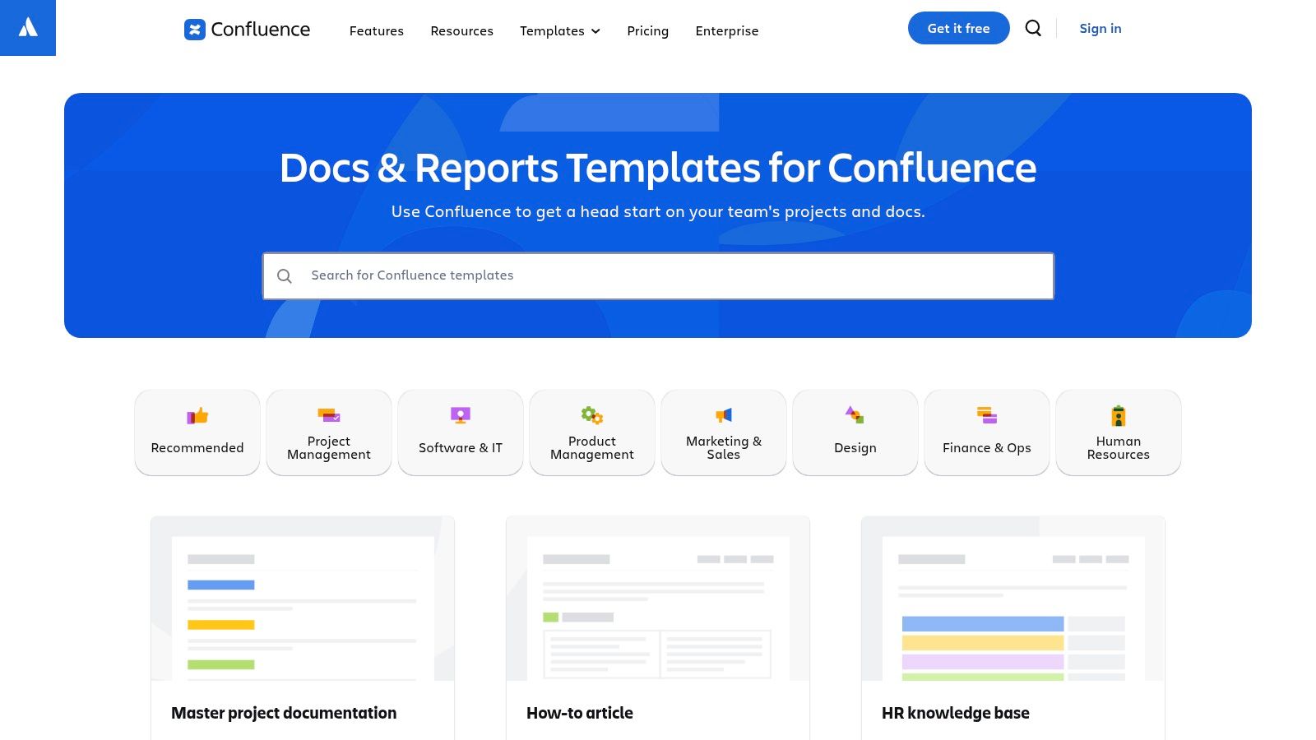1316x740 pixels.
Task: Select the Finance & Ops category
Action: coord(987,432)
